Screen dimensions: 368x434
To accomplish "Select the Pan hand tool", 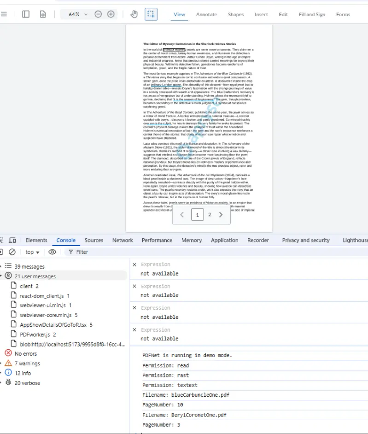I will pos(134,14).
